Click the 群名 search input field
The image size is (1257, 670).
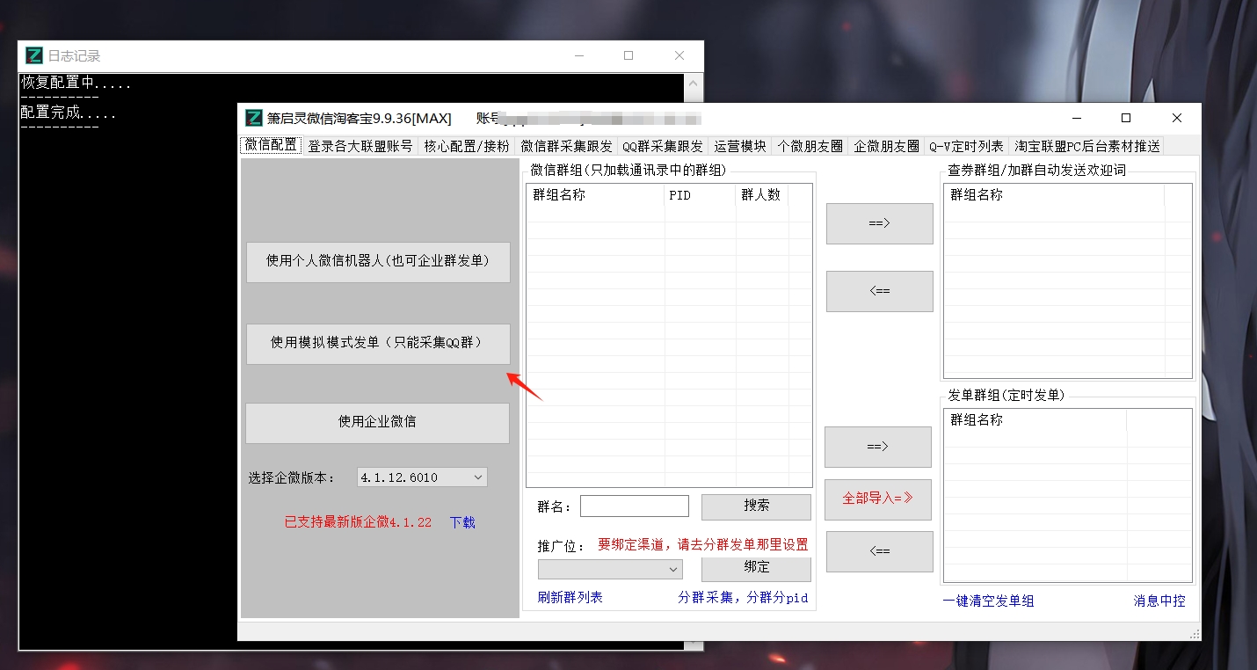click(x=635, y=506)
